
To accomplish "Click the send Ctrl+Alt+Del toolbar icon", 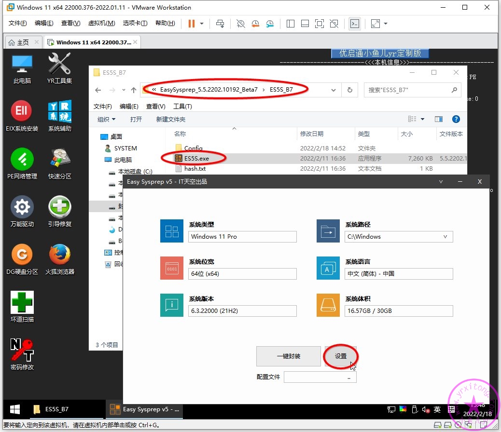I will 220,23.
